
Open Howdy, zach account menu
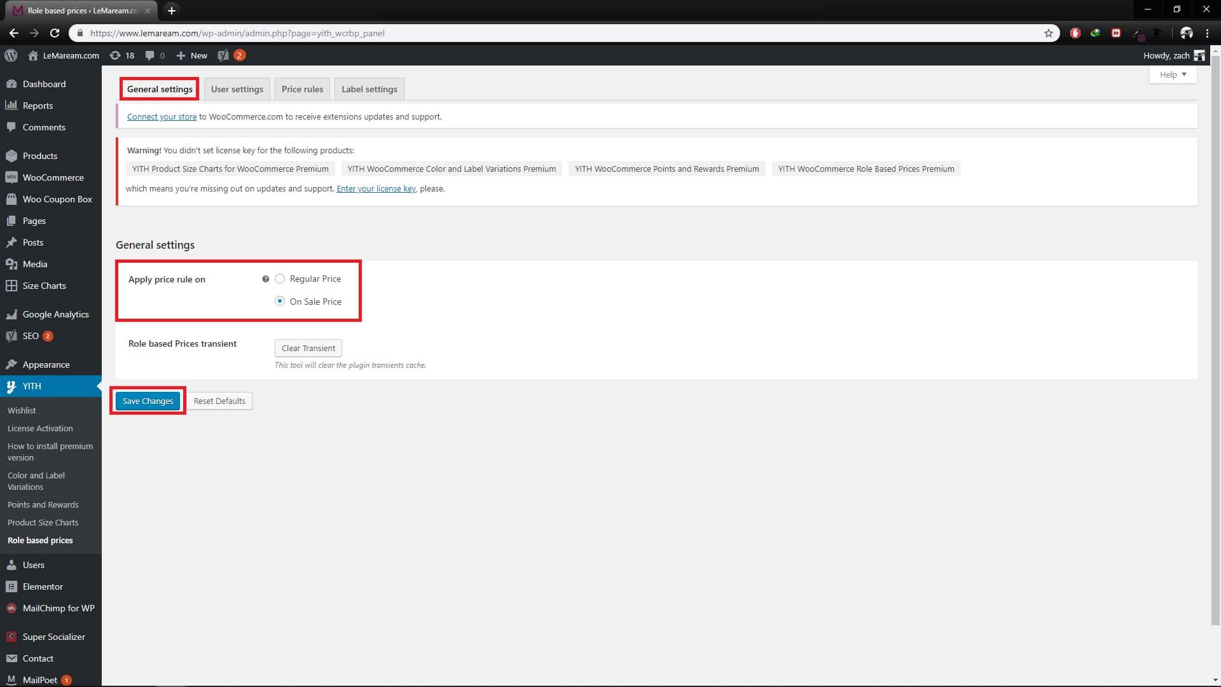pyautogui.click(x=1173, y=55)
